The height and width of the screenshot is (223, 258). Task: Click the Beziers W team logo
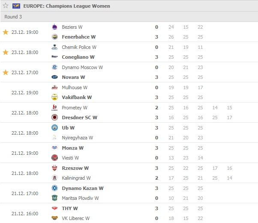click(54, 27)
